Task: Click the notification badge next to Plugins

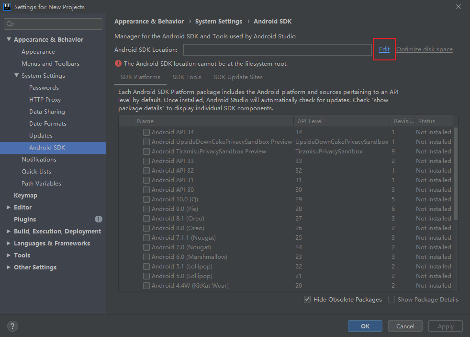Action: (98, 219)
